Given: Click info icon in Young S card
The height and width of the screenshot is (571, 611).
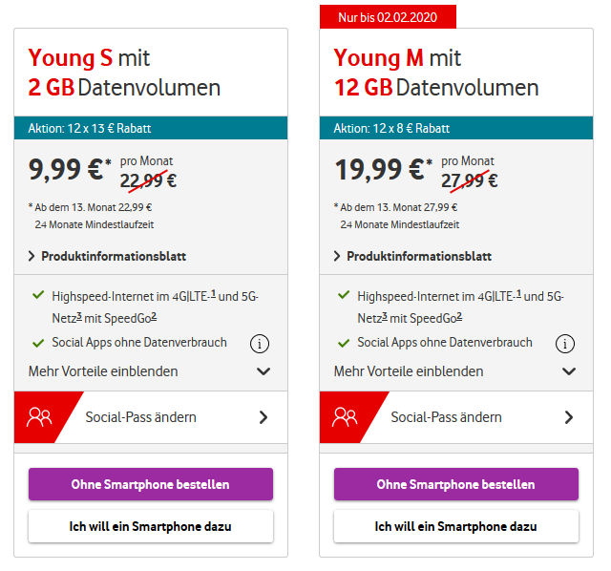Looking at the screenshot, I should tap(258, 344).
